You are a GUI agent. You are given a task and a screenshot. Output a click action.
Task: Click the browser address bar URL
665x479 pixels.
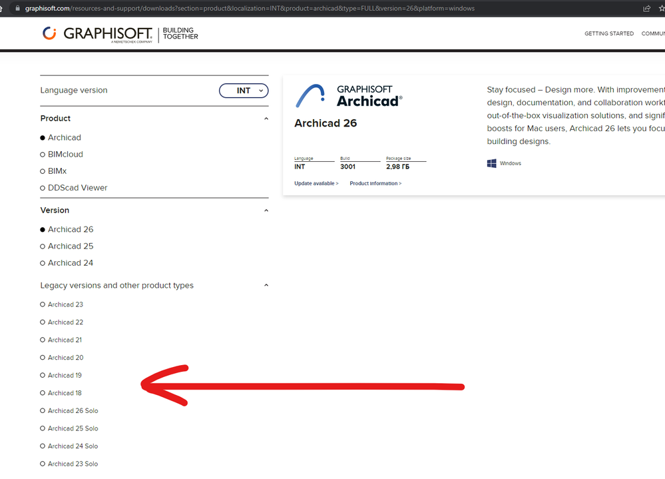pos(246,8)
